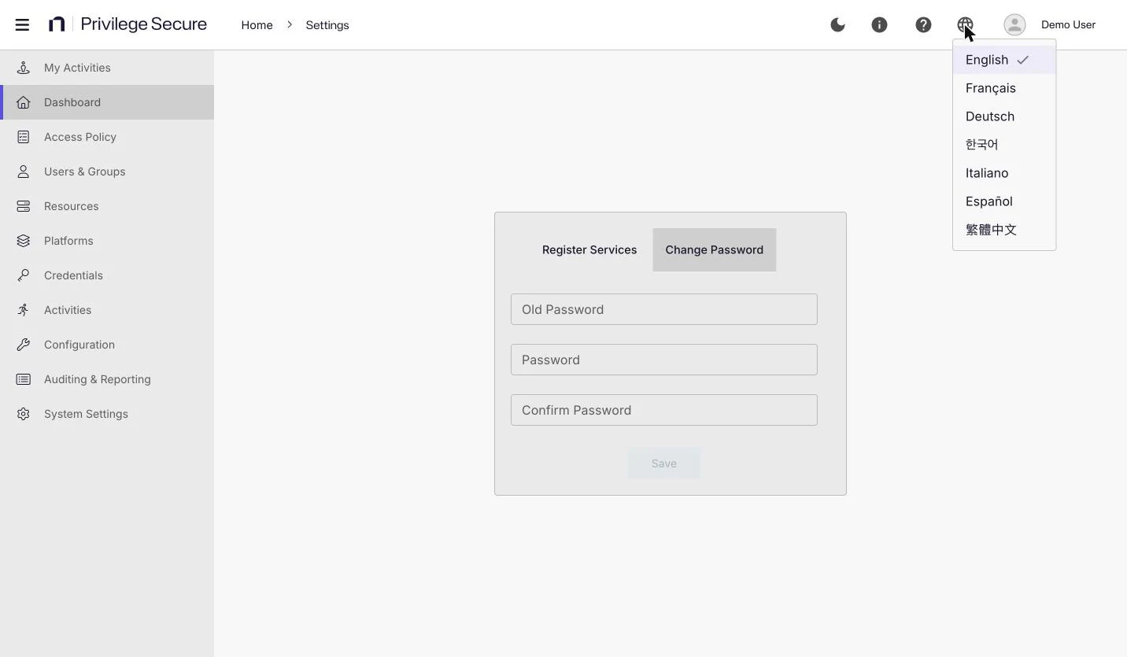Screen dimensions: 1127x657
Task: Click the Save button
Action: click(664, 463)
